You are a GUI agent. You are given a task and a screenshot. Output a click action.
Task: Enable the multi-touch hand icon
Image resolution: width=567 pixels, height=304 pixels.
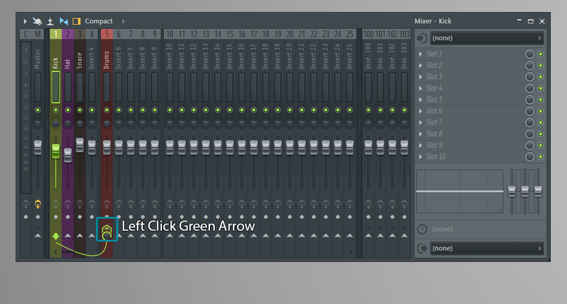coord(37,22)
